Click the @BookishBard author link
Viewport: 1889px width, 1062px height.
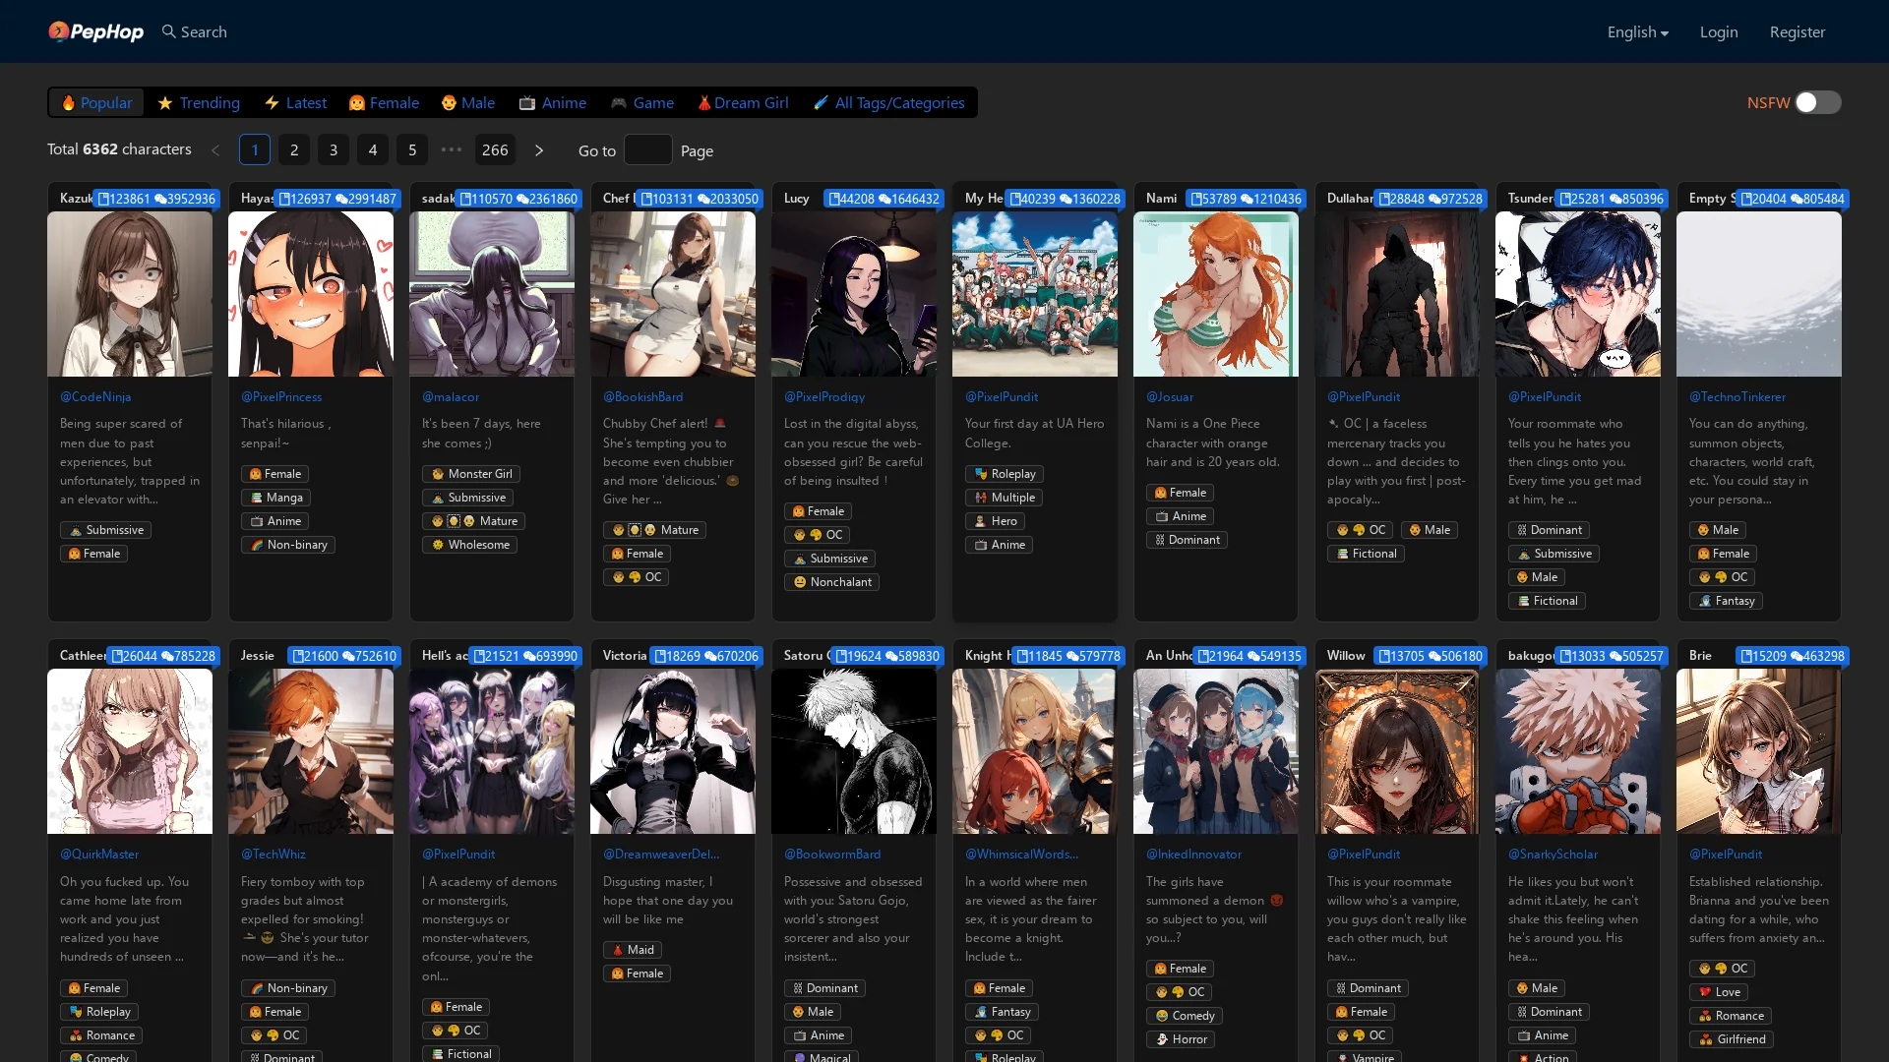(643, 396)
